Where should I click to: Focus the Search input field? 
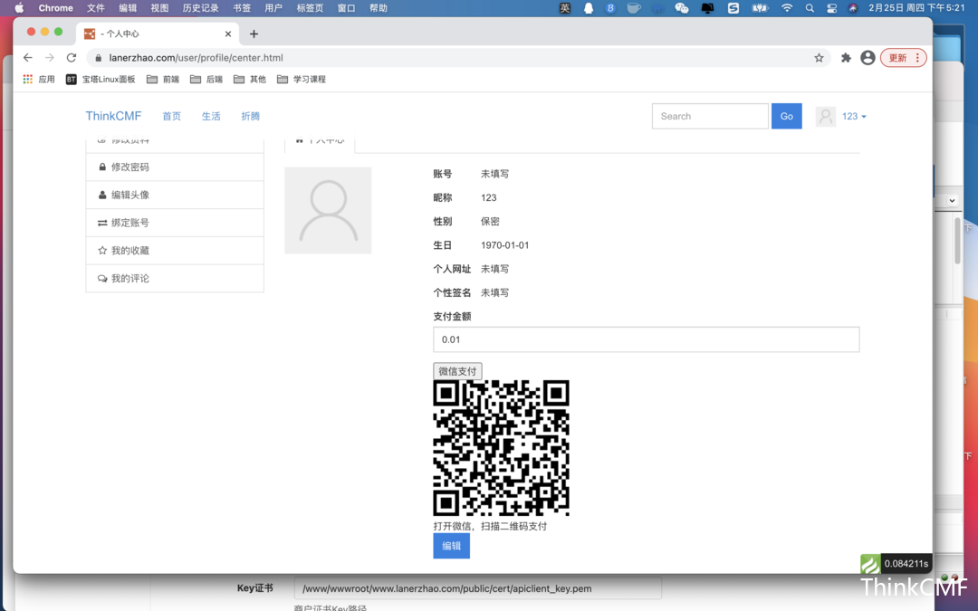coord(710,117)
